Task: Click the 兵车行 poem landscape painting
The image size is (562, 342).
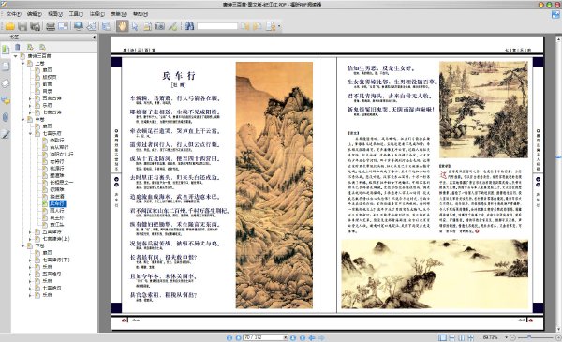Action: (274, 185)
